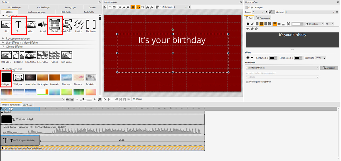Toggle the eye icon beside toolbox search
The height and width of the screenshot is (161, 341).
click(68, 100)
